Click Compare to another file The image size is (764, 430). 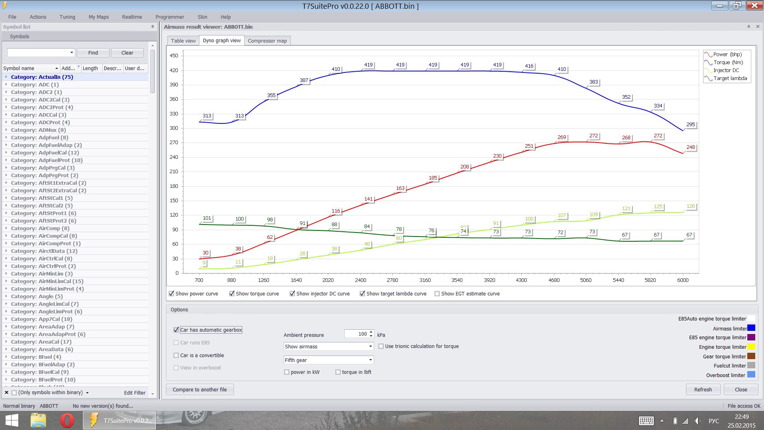(x=200, y=389)
